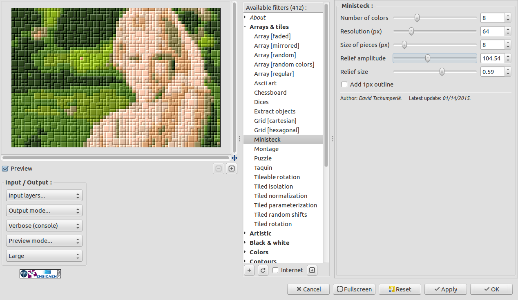
Task: Apply the Ministeck filter
Action: 446,289
